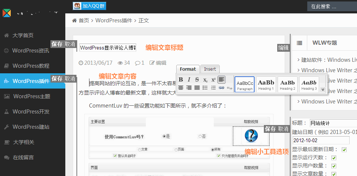Click 取消 beside the article content editor

click(70, 79)
